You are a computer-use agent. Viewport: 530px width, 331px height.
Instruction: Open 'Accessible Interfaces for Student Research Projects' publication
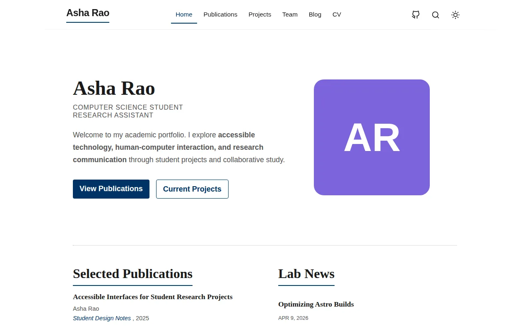(153, 297)
